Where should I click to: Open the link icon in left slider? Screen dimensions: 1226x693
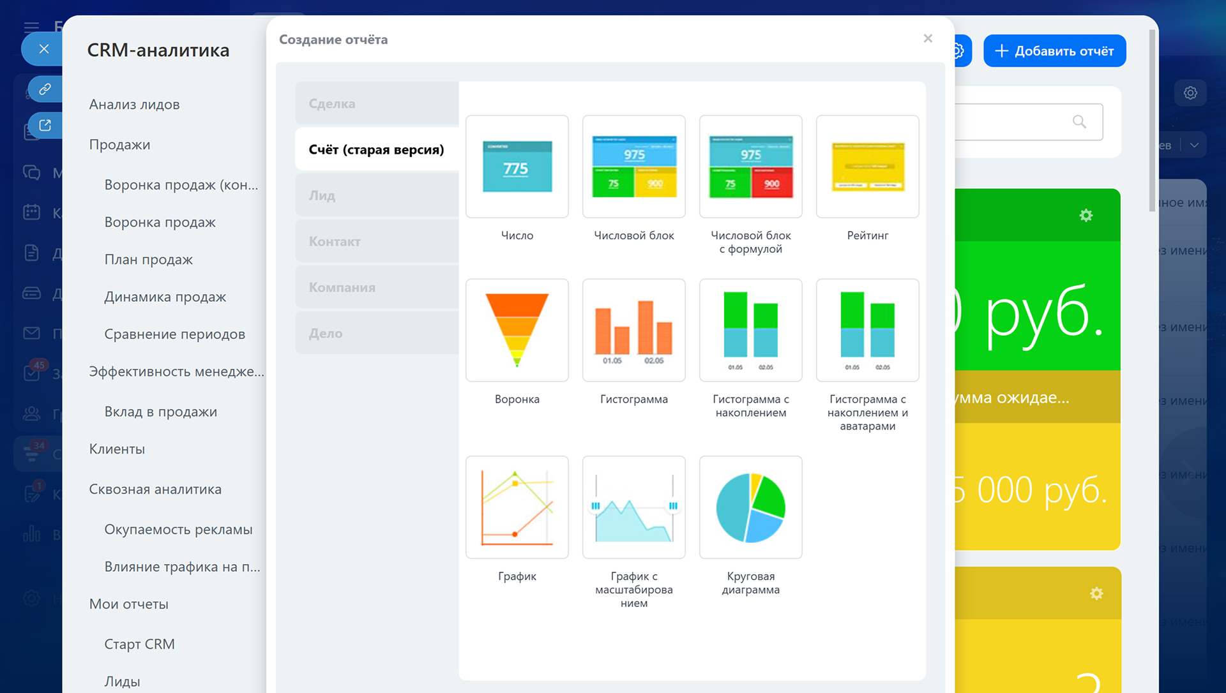45,89
